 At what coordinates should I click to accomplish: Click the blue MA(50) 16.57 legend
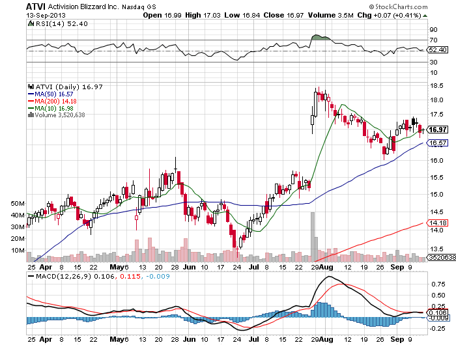(51, 94)
